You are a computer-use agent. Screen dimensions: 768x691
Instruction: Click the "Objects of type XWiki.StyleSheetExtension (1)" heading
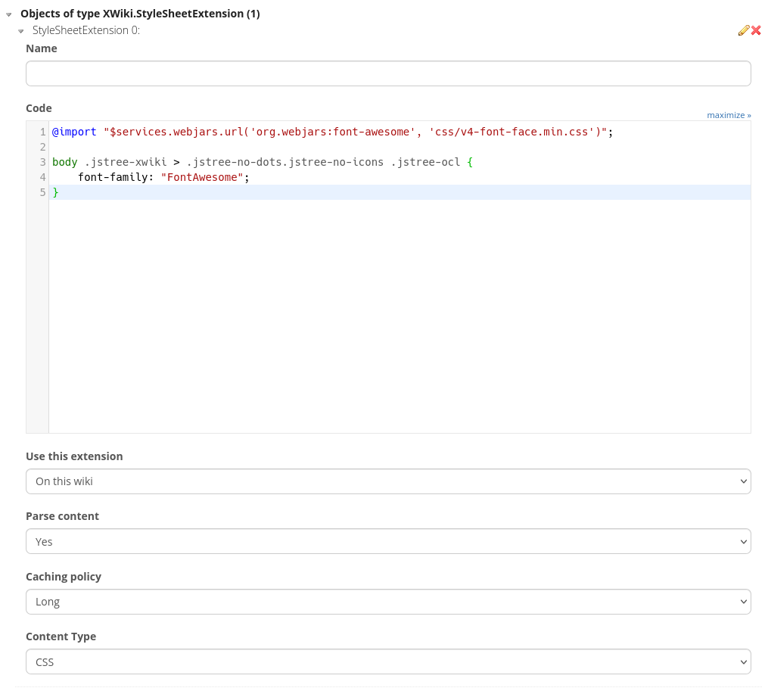[140, 14]
